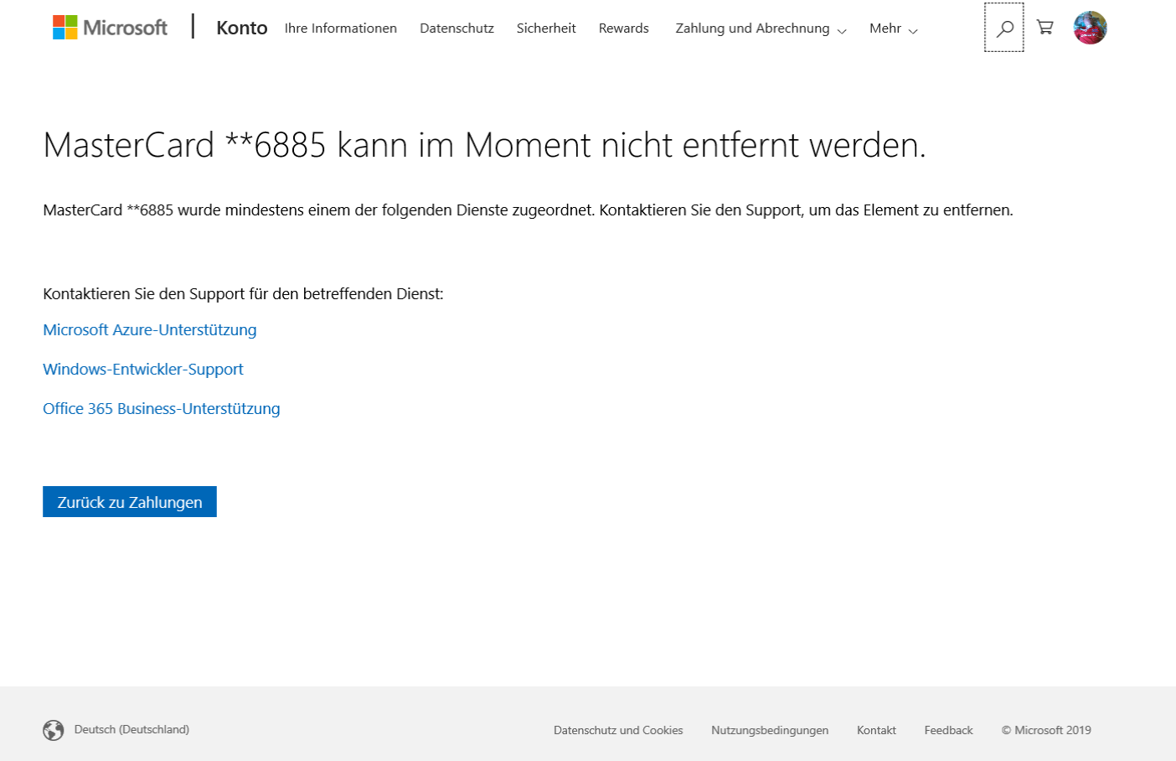
Task: Open Ihre Informationen menu item
Action: [341, 28]
